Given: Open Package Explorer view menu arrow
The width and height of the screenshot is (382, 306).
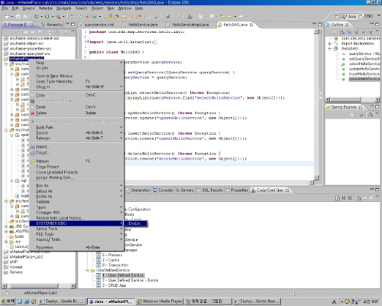Looking at the screenshot, I should (73, 31).
